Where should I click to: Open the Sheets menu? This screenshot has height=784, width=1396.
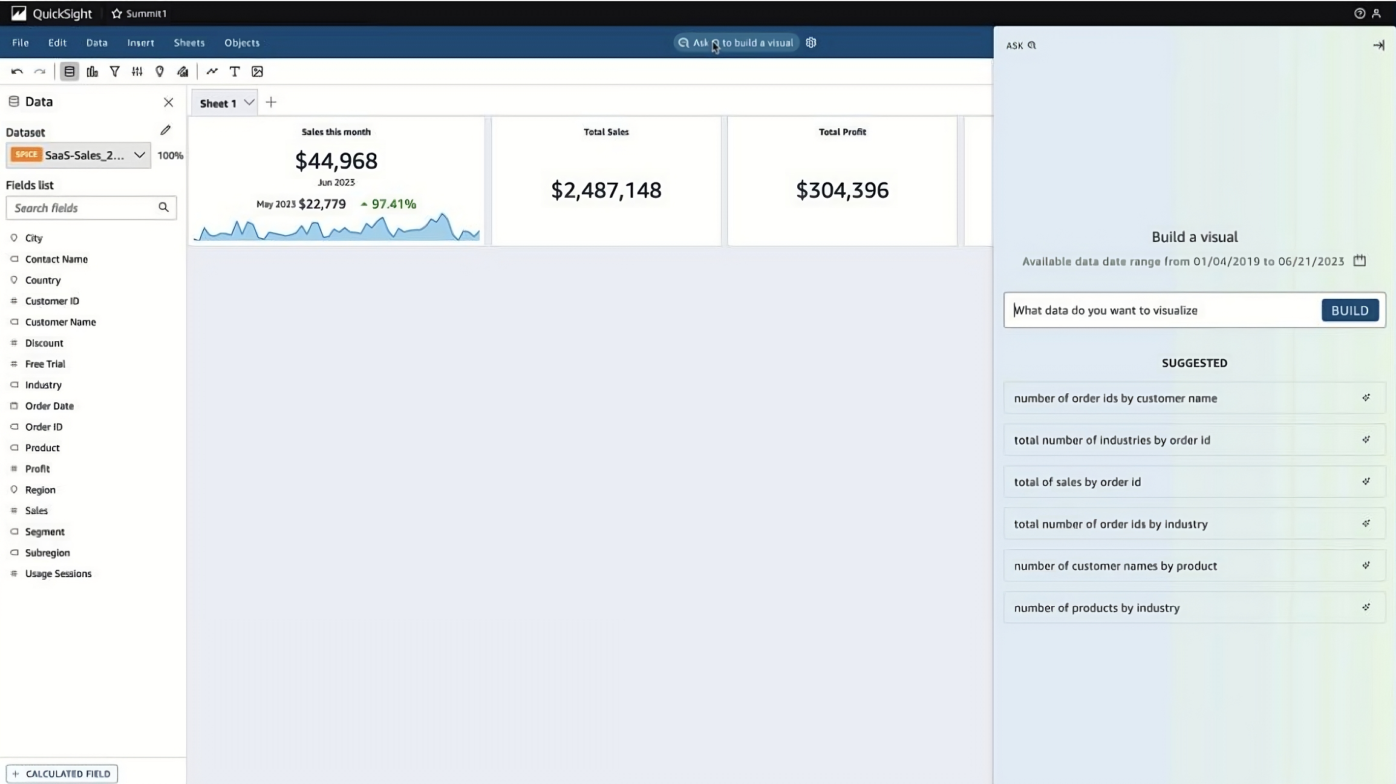click(189, 43)
